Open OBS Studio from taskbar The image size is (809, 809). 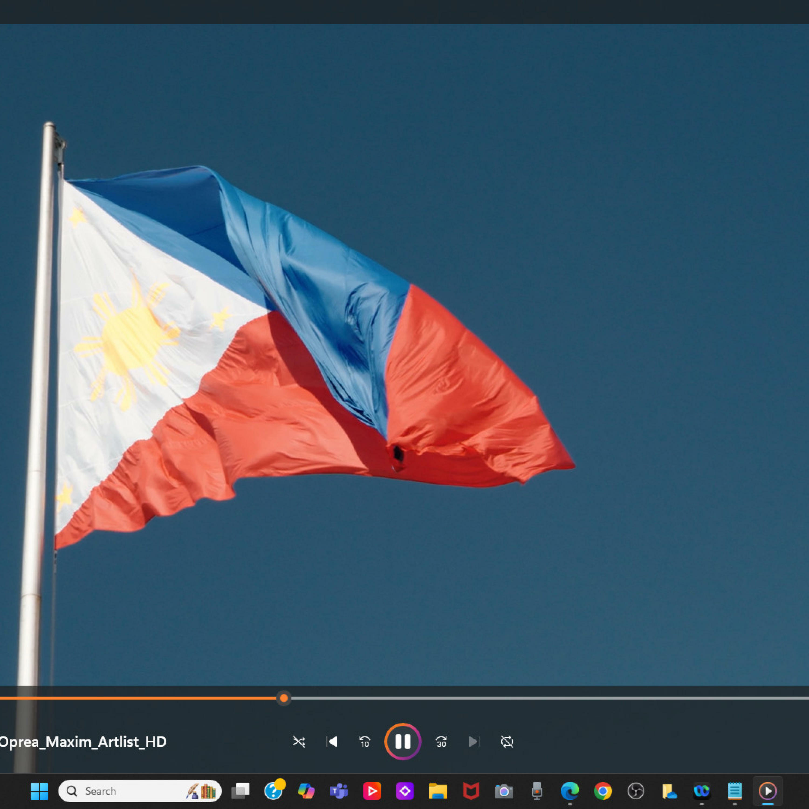coord(636,791)
